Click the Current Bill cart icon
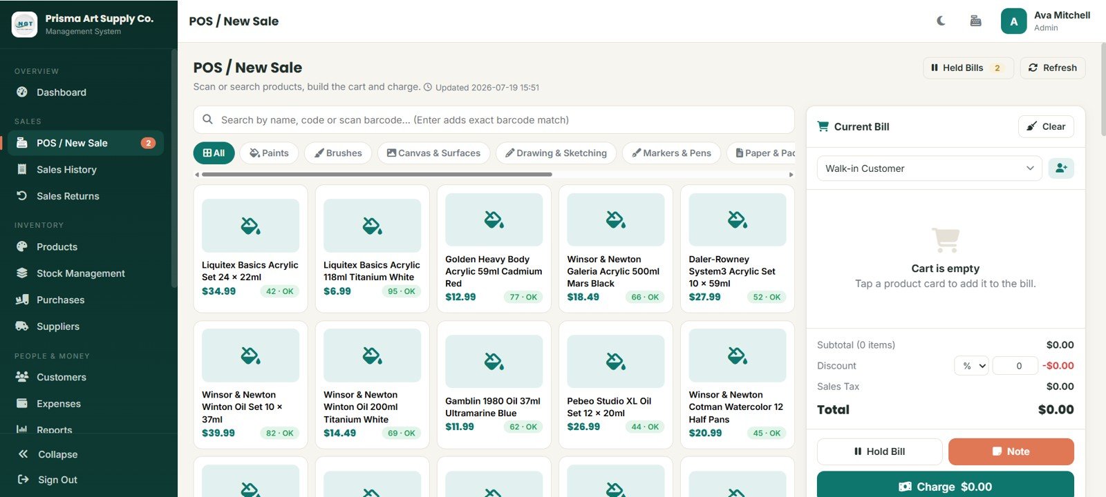The height and width of the screenshot is (497, 1106). coord(823,126)
